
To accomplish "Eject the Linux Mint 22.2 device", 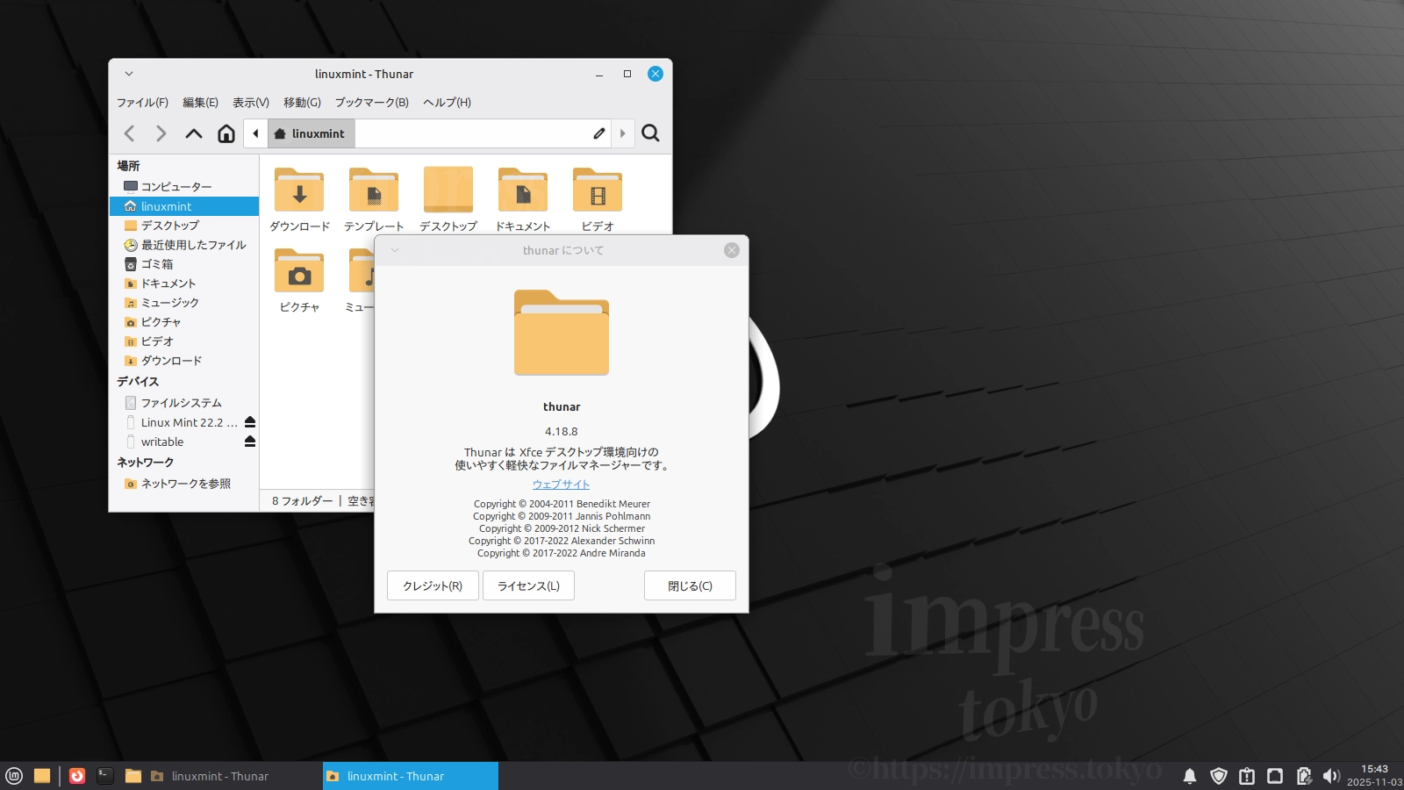I will tap(250, 422).
